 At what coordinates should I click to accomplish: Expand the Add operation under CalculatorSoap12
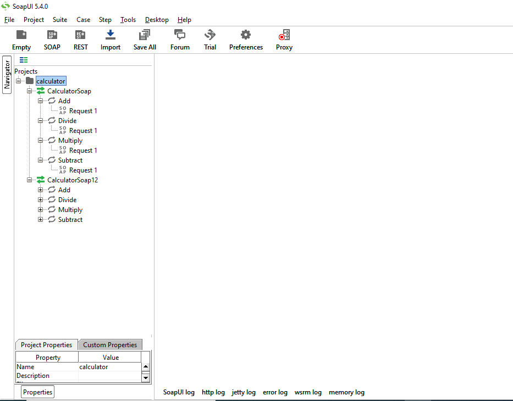coord(40,190)
